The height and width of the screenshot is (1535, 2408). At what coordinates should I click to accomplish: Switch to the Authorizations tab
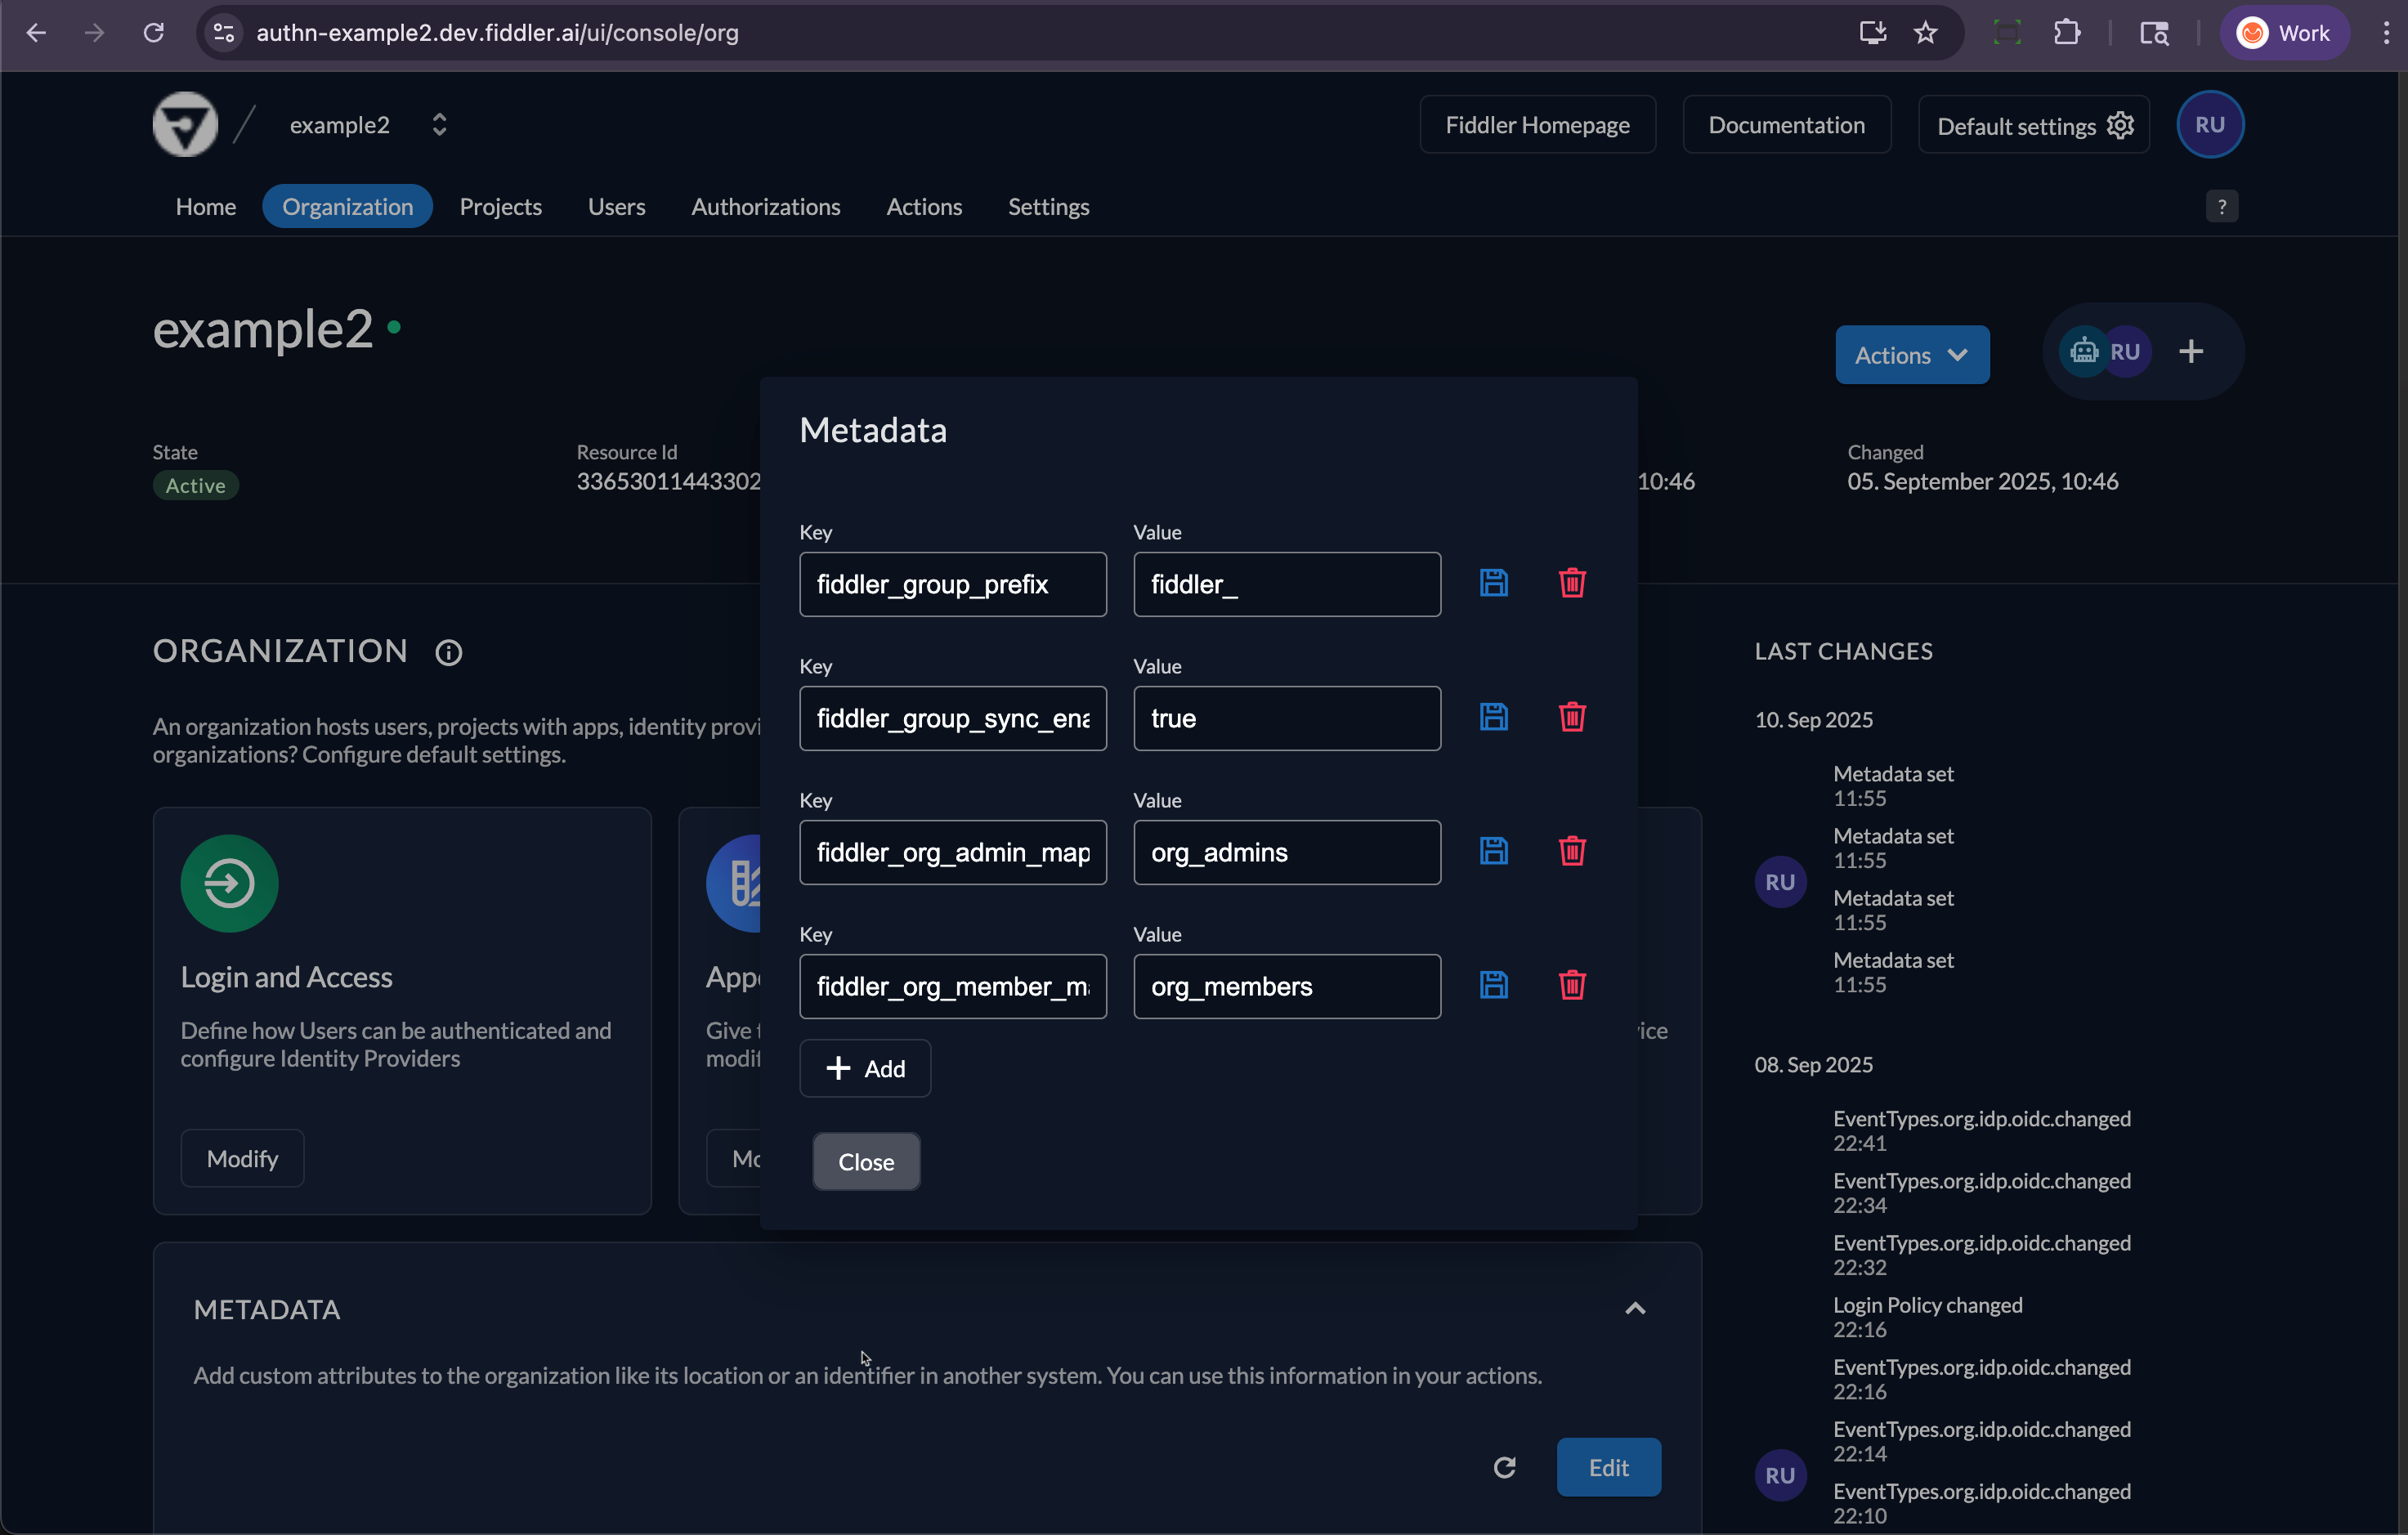pos(765,206)
